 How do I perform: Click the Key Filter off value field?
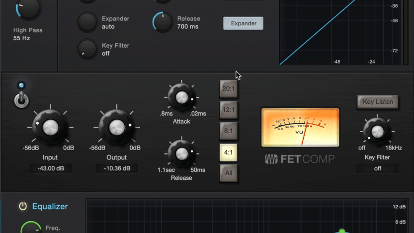coord(377,168)
